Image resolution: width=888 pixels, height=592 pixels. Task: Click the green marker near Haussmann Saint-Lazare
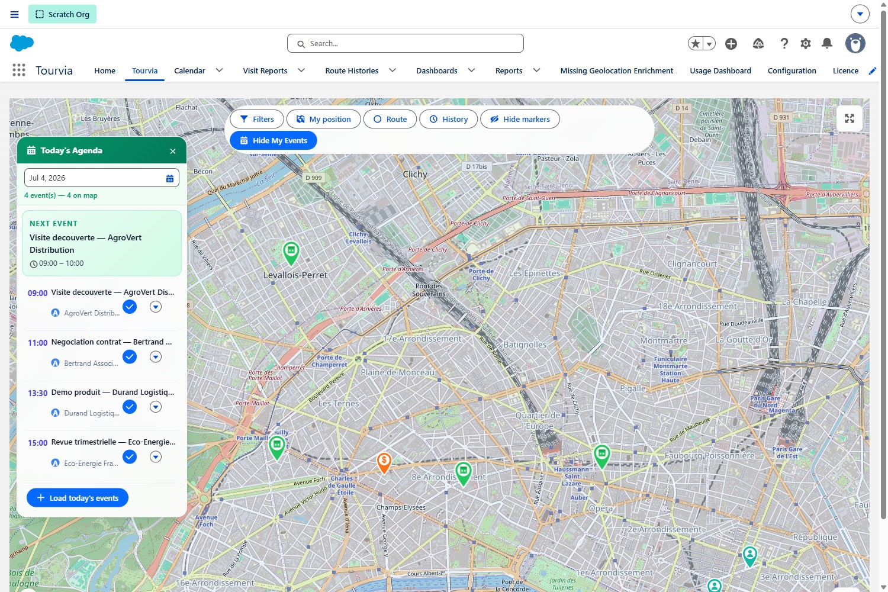602,457
